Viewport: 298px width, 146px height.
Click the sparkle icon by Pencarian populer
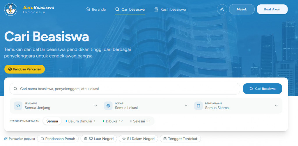6,139
